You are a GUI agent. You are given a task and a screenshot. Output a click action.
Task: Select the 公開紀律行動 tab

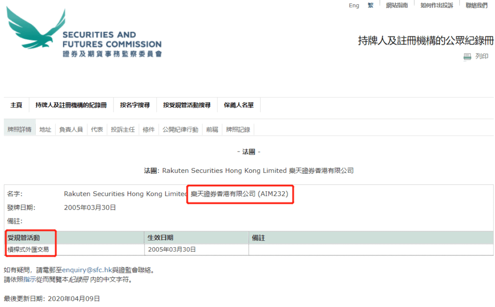180,129
